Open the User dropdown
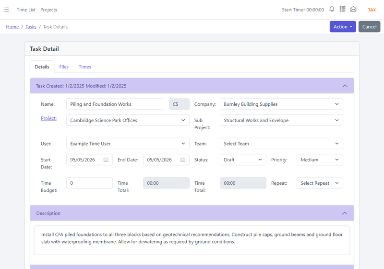Image resolution: width=384 pixels, height=269 pixels. (x=128, y=144)
